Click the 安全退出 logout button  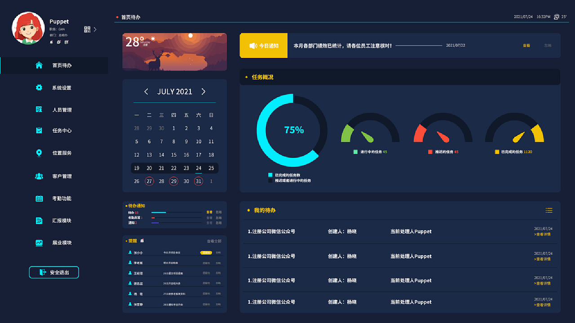pyautogui.click(x=54, y=272)
